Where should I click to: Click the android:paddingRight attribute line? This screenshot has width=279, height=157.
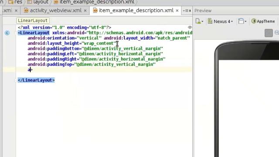coord(96,59)
